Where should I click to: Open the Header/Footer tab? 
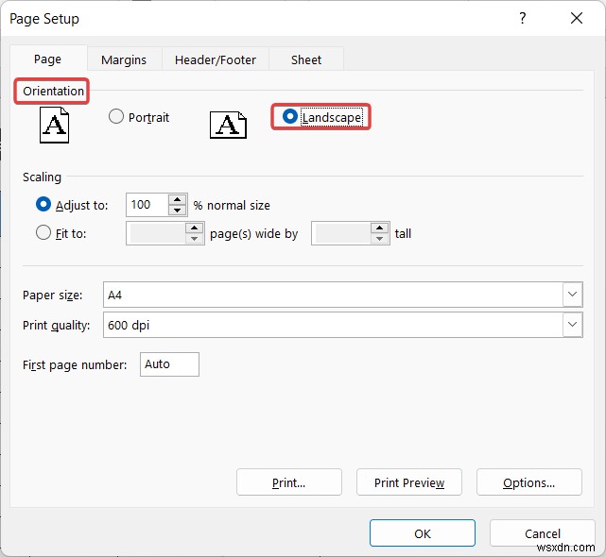216,59
